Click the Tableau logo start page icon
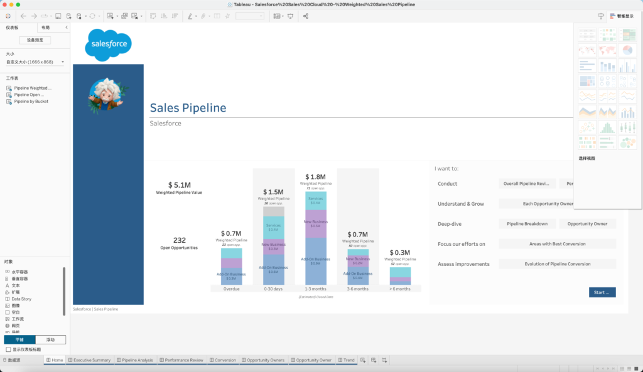This screenshot has height=372, width=643. tap(8, 16)
